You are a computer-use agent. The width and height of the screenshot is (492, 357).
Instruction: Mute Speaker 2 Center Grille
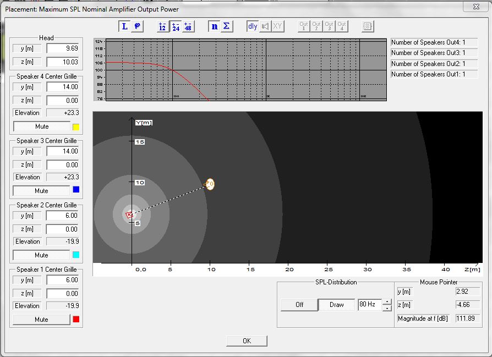coord(41,255)
